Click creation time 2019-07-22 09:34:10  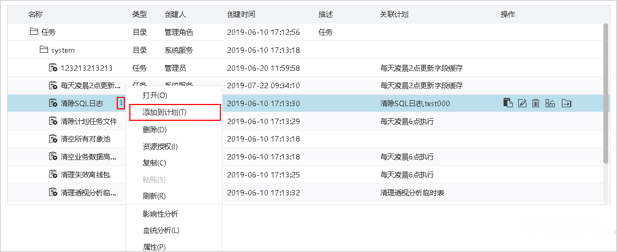coord(263,85)
